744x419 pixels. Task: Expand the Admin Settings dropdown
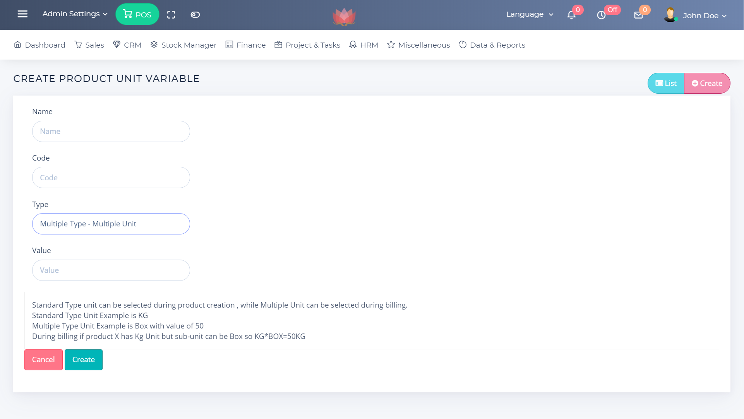75,14
